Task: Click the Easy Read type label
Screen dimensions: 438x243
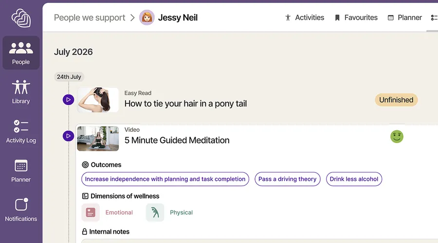Action: point(138,93)
